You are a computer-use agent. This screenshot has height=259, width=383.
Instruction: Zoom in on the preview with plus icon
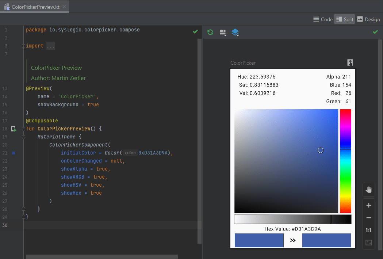coord(368,205)
